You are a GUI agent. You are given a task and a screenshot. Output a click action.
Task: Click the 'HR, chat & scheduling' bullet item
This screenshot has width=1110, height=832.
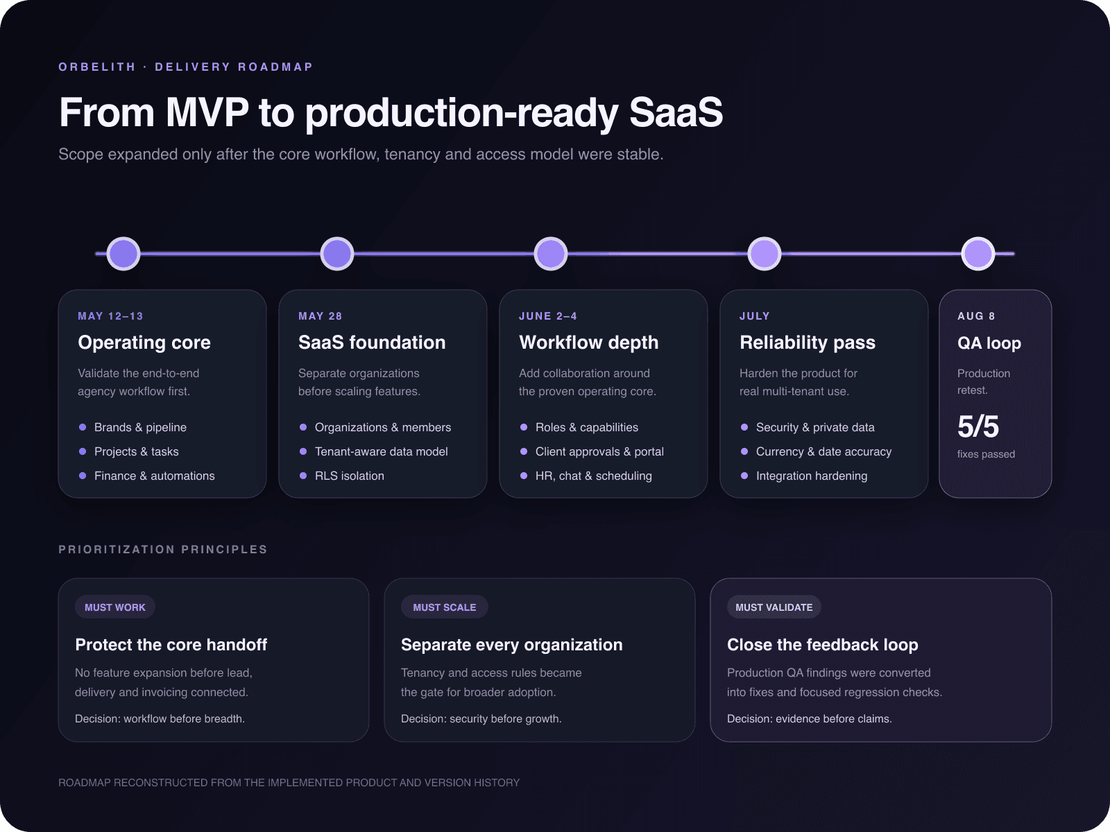(586, 476)
